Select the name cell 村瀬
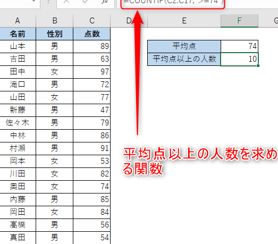The image size is (278, 244). click(18, 149)
